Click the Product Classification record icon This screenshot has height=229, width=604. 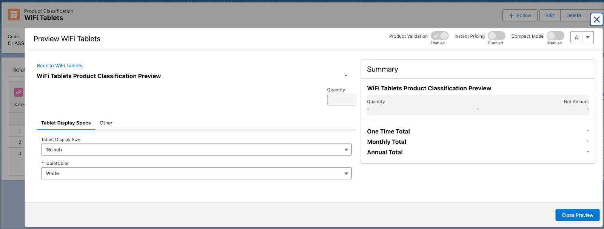click(14, 14)
